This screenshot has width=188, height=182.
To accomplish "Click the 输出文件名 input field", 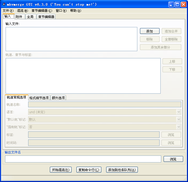I will point(83,159).
